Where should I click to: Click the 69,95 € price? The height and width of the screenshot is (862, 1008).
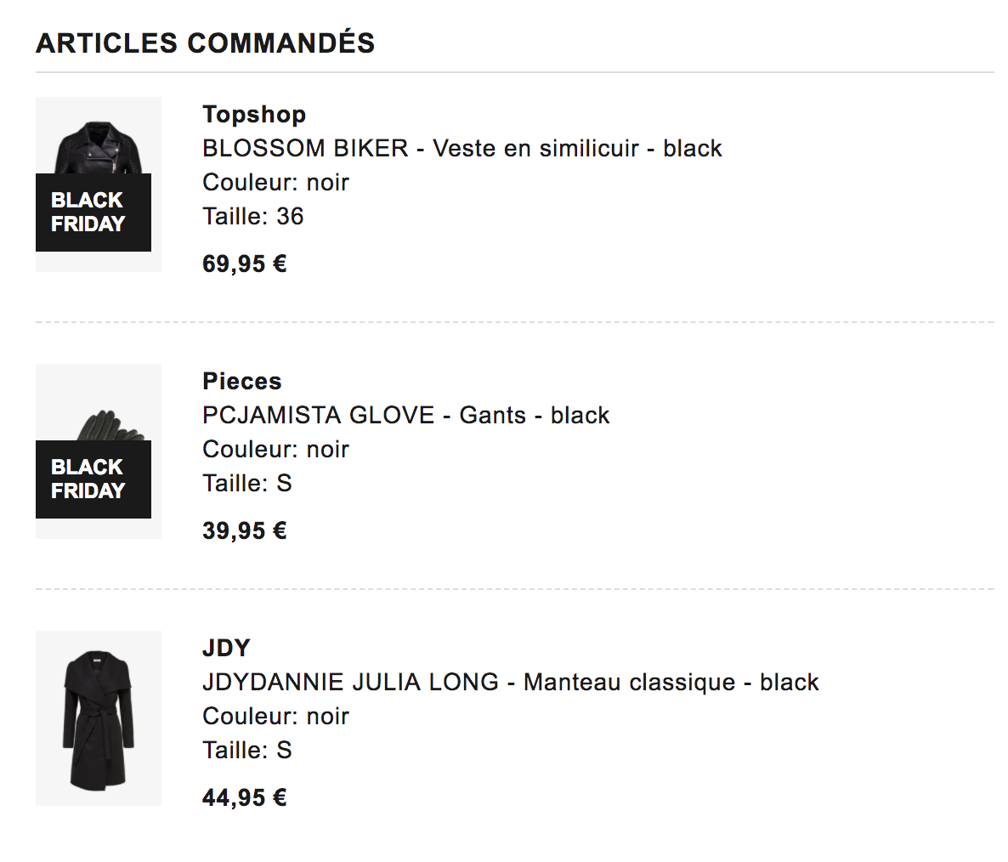click(245, 264)
